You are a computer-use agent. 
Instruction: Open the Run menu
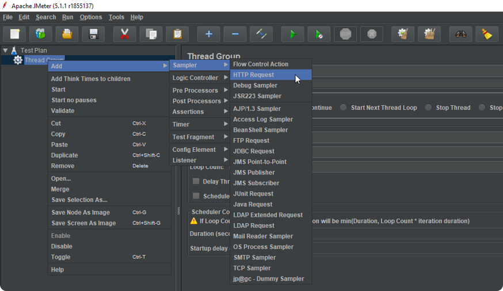[67, 17]
